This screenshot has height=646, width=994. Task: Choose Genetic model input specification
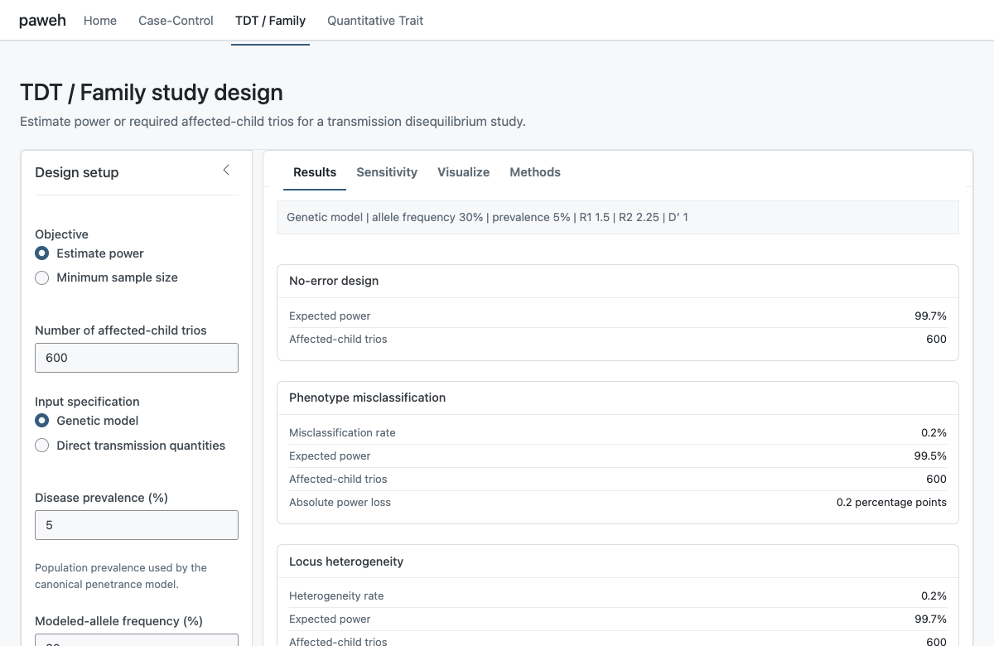tap(87, 421)
